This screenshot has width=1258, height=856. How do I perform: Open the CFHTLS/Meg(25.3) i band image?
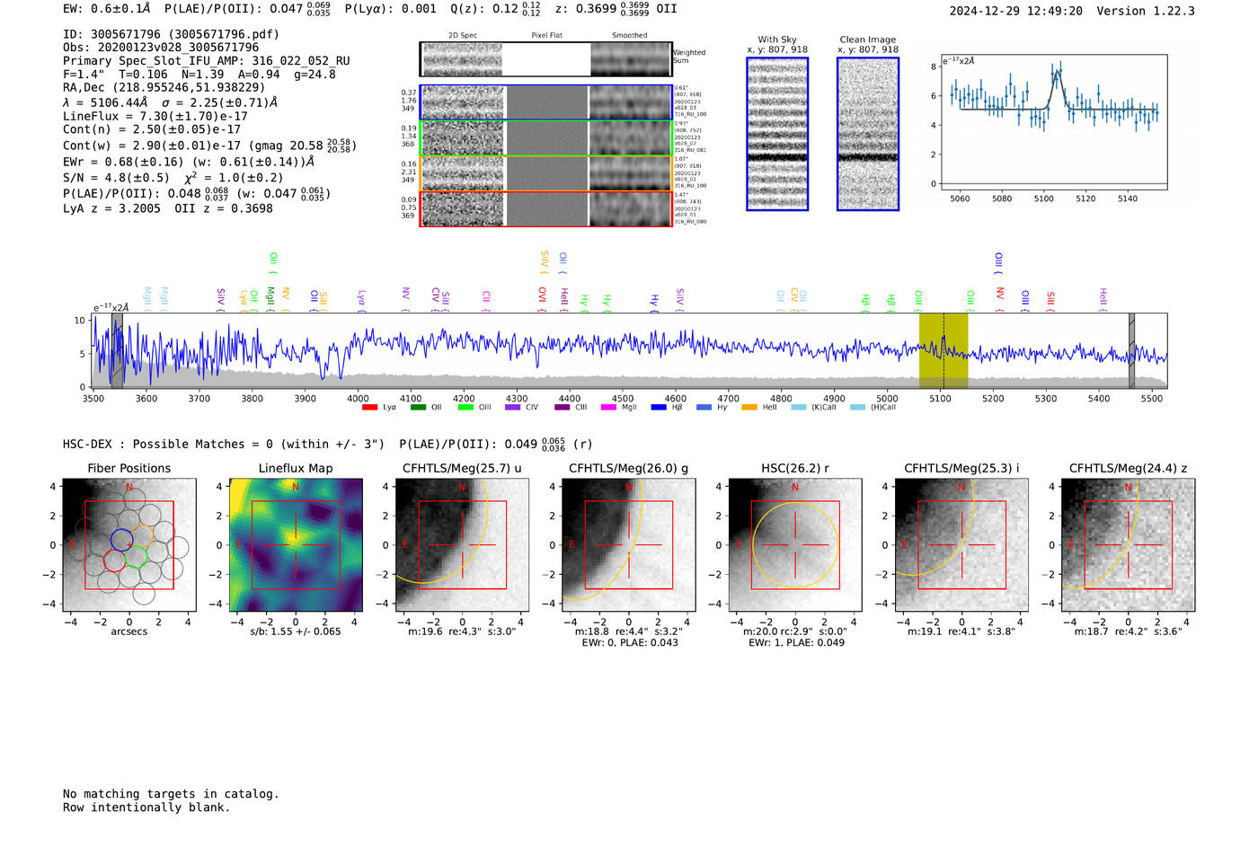tap(961, 545)
